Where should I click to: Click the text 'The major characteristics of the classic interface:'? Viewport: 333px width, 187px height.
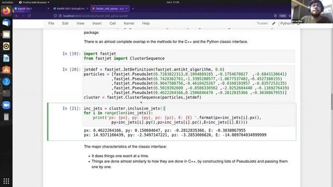(x=125, y=146)
